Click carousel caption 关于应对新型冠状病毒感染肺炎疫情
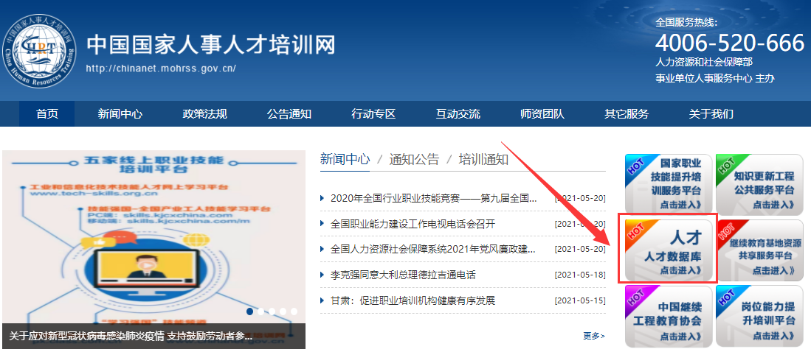The width and height of the screenshot is (811, 352). [x=131, y=337]
